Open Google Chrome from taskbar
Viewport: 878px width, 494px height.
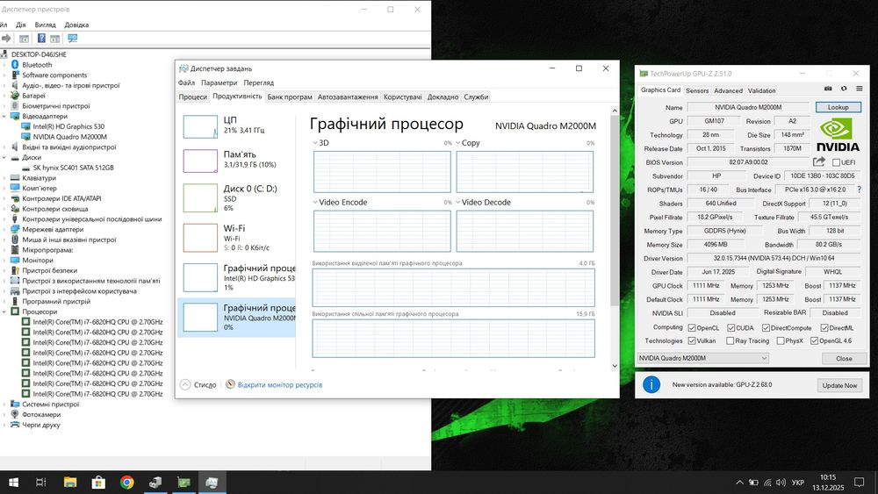tap(127, 483)
